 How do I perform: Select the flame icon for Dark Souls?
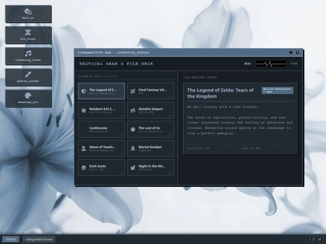pyautogui.click(x=83, y=167)
